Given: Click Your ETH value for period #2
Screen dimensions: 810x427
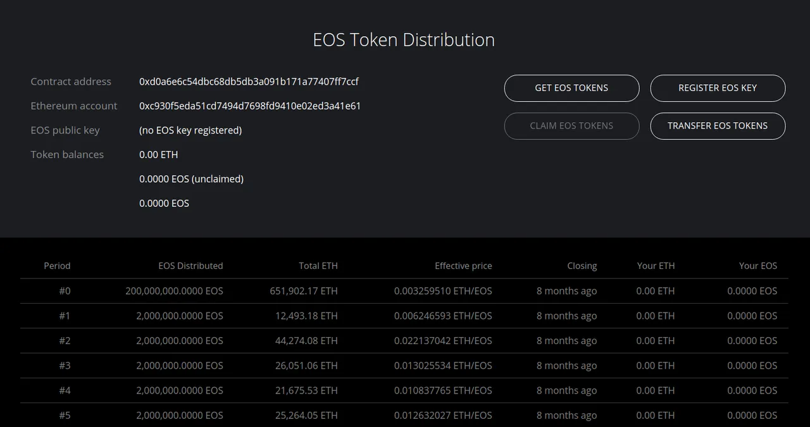Looking at the screenshot, I should pyautogui.click(x=656, y=340).
